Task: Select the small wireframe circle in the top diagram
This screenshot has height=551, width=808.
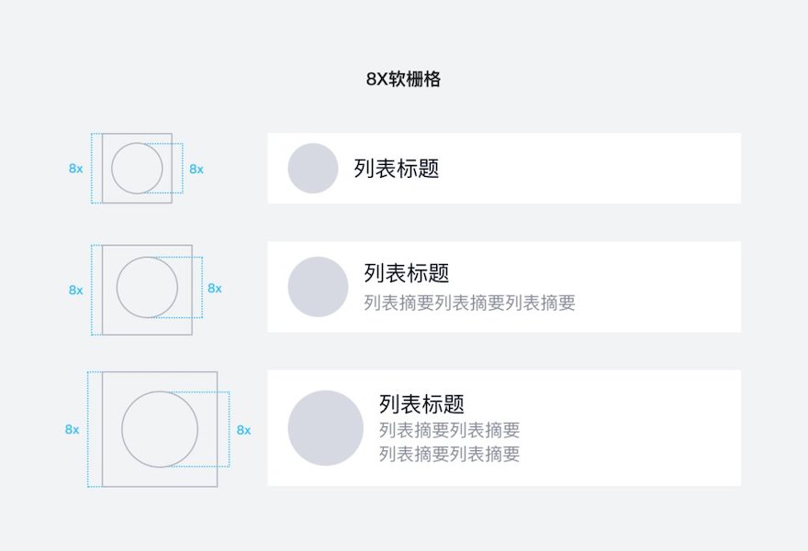Action: coord(137,168)
